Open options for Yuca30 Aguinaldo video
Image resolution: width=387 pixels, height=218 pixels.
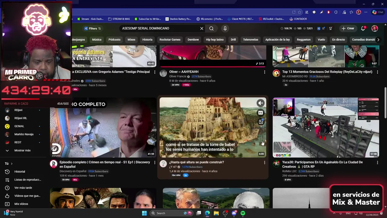click(x=377, y=163)
